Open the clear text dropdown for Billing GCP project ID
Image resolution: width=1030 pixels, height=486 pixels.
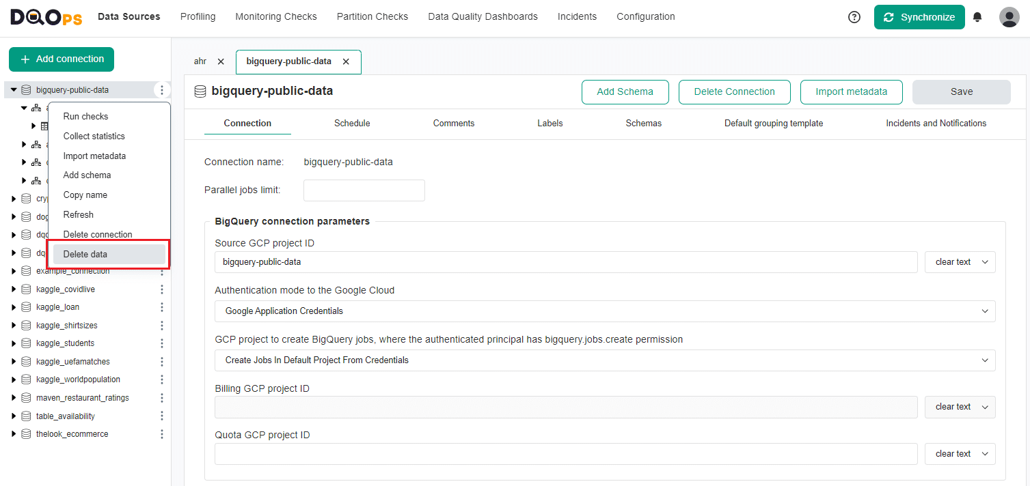pos(960,407)
